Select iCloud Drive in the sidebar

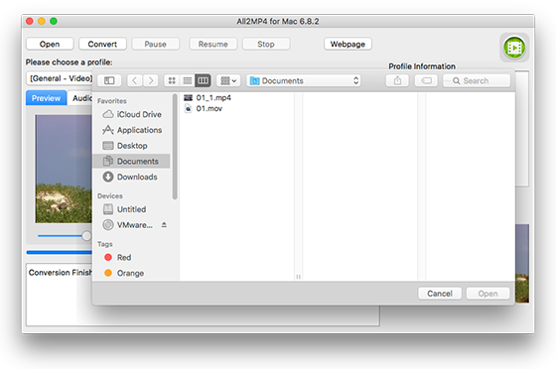pos(132,114)
